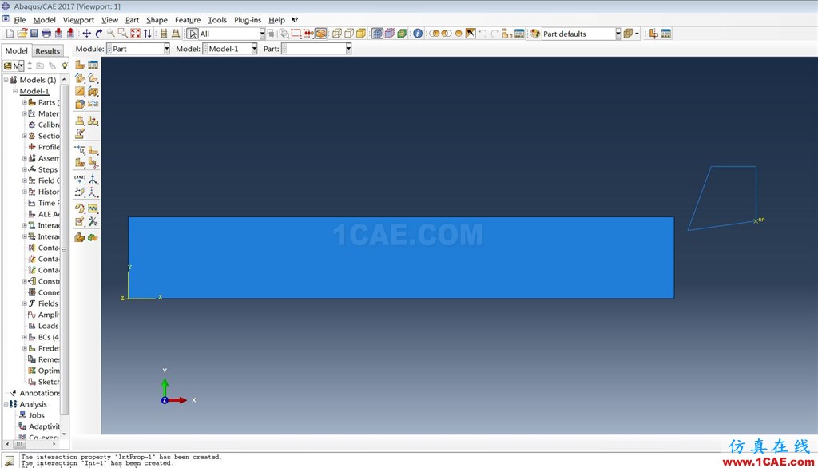Image resolution: width=818 pixels, height=468 pixels.
Task: Click the Create Part icon in toolbox
Action: (80, 65)
